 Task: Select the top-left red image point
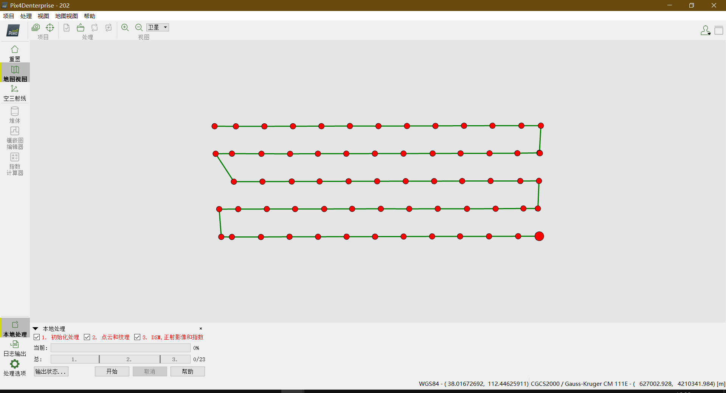coord(215,126)
